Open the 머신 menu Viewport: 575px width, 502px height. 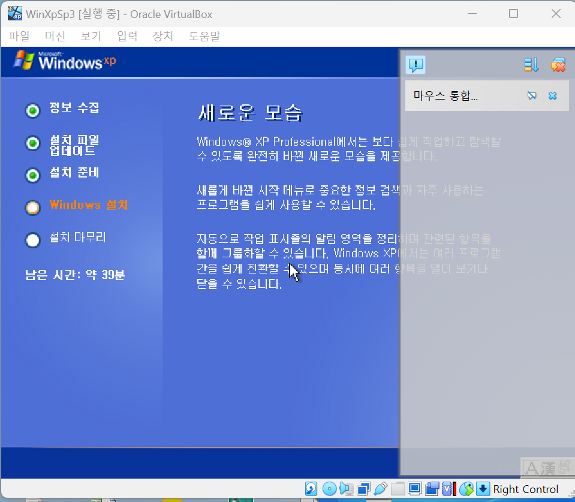55,36
